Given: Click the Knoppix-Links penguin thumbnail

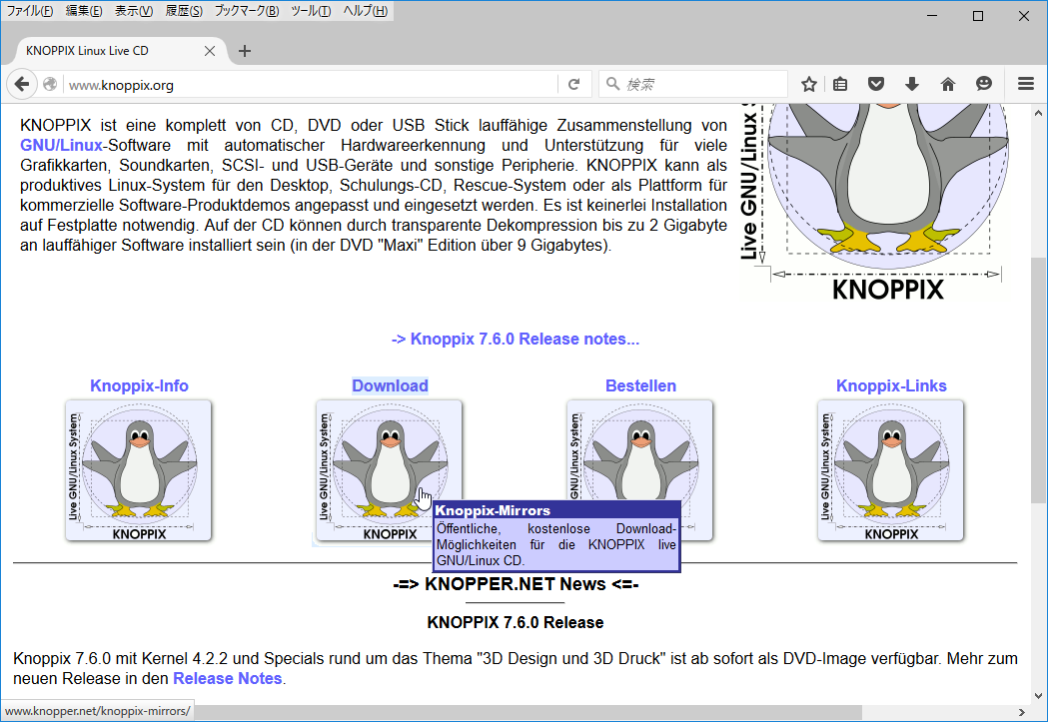Looking at the screenshot, I should point(890,470).
